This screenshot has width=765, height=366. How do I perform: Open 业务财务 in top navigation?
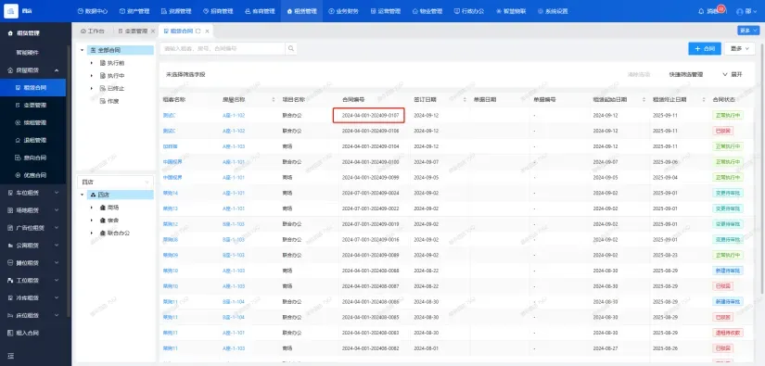(x=343, y=11)
